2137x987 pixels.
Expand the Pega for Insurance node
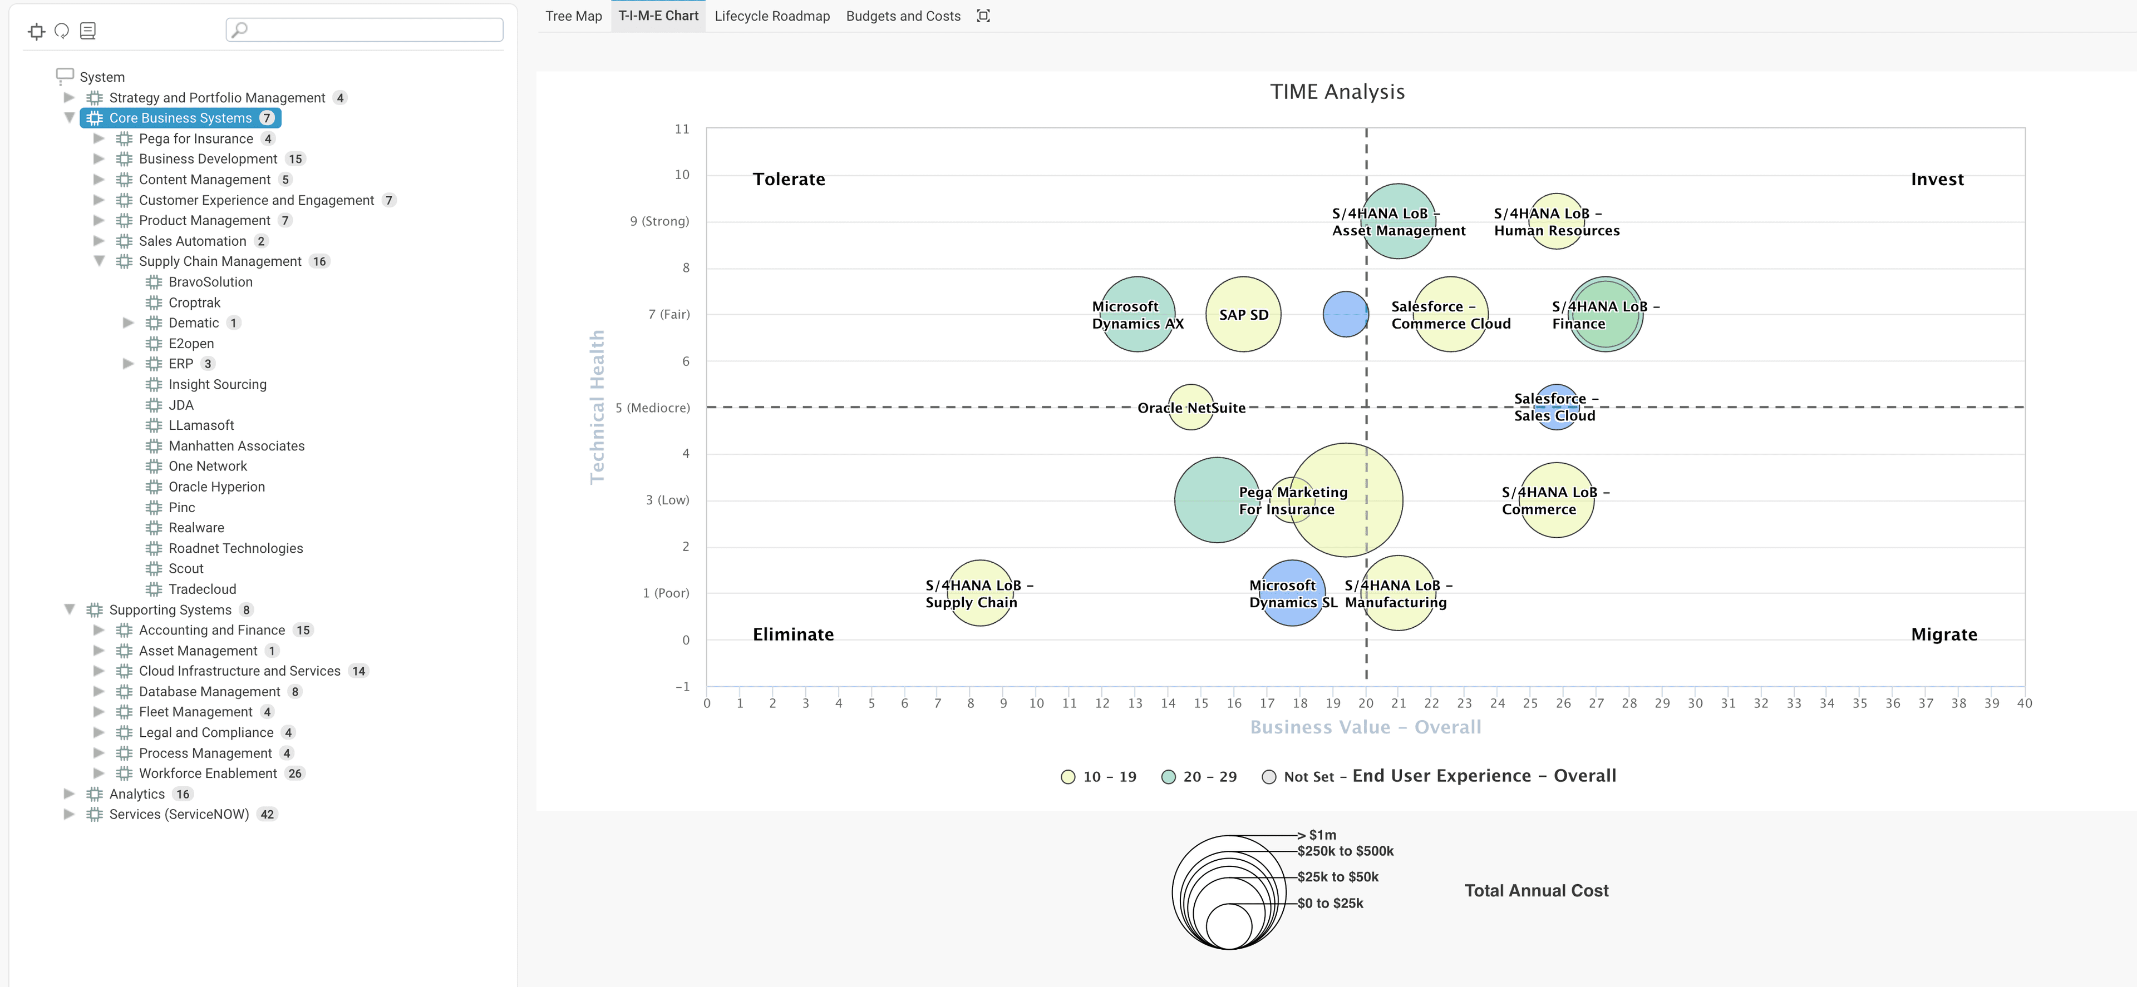tap(100, 138)
